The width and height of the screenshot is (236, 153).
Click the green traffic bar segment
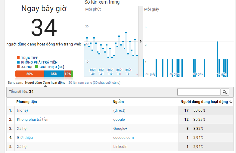72,74
